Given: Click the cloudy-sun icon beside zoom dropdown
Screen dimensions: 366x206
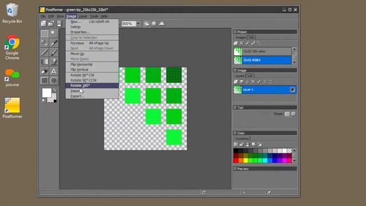Looking at the screenshot, I should click(146, 23).
